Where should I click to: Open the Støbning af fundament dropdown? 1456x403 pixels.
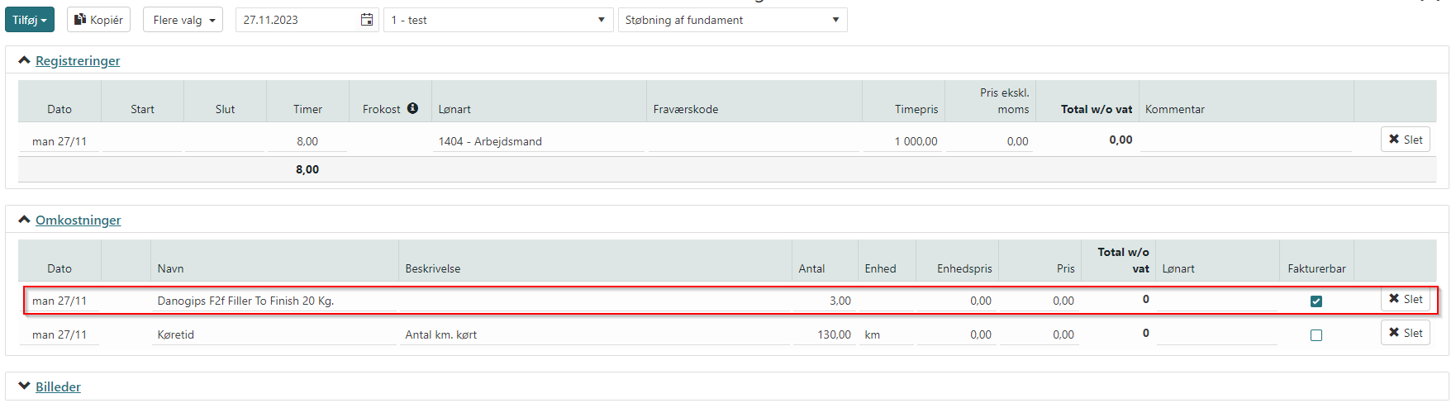point(732,20)
